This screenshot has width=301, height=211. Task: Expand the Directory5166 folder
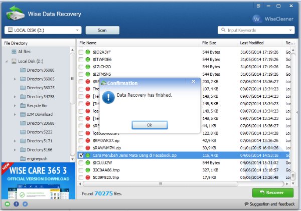coord(15,150)
